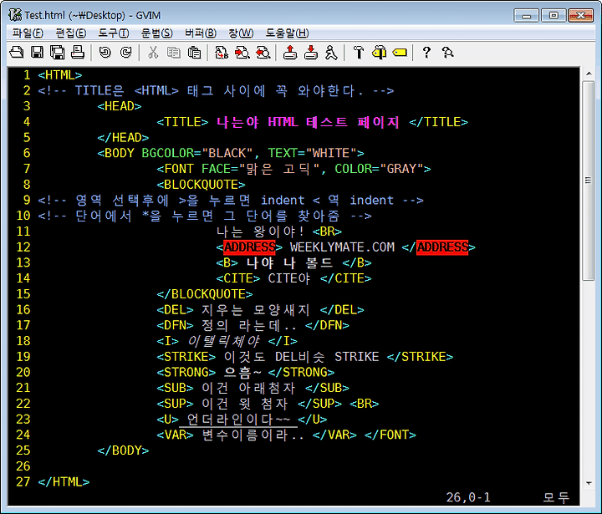602x514 pixels.
Task: Open the 버퍼(B) menu
Action: (201, 33)
